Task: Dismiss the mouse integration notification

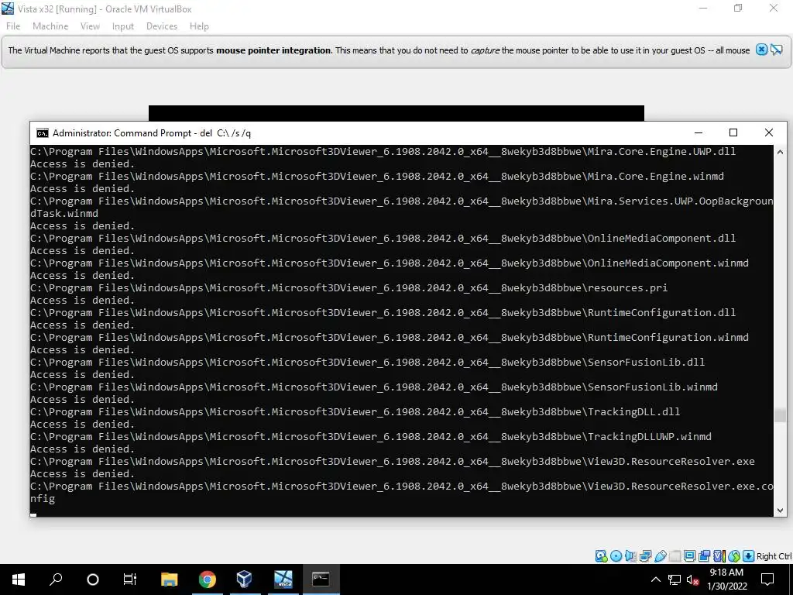Action: point(761,50)
